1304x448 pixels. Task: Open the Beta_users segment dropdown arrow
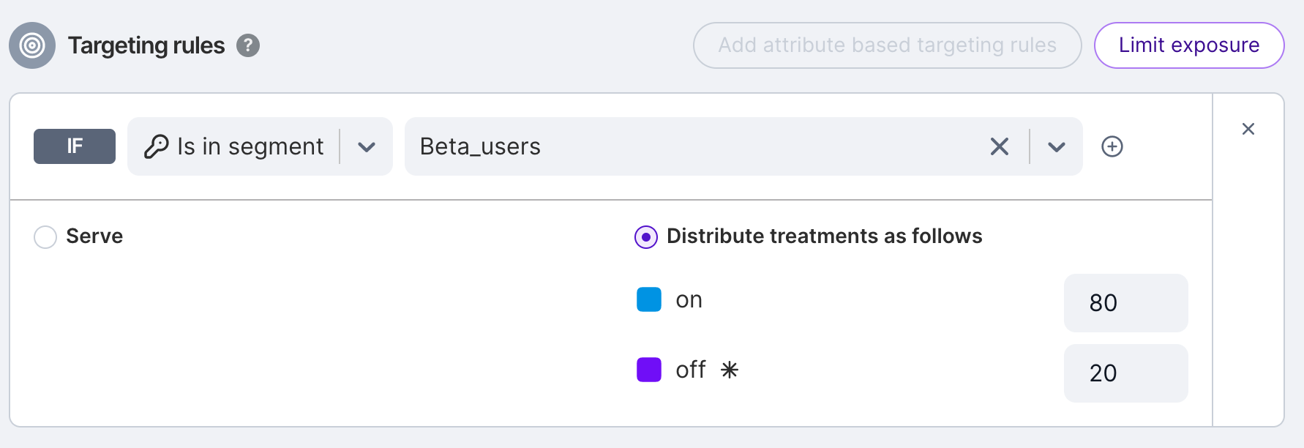click(x=1056, y=147)
